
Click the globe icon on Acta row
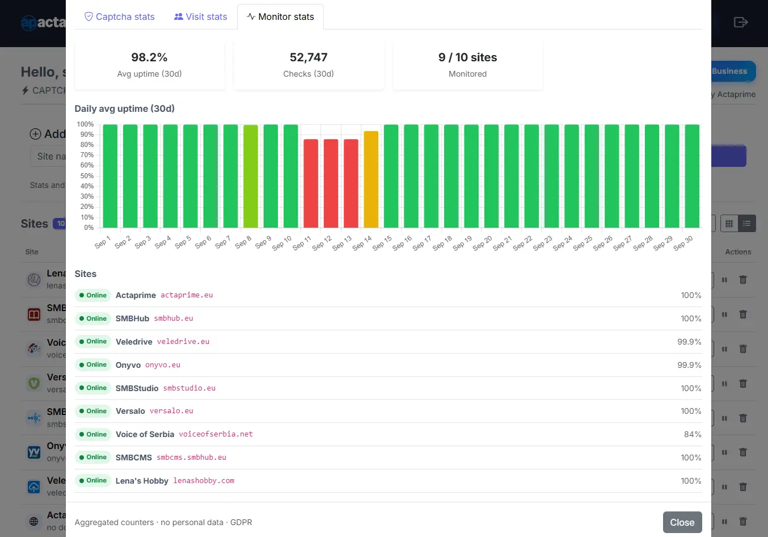pyautogui.click(x=34, y=521)
